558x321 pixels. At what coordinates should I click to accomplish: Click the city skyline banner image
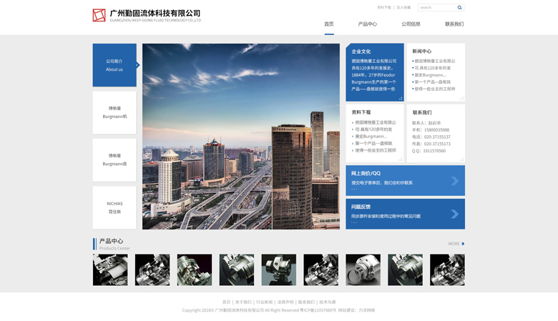pyautogui.click(x=240, y=136)
